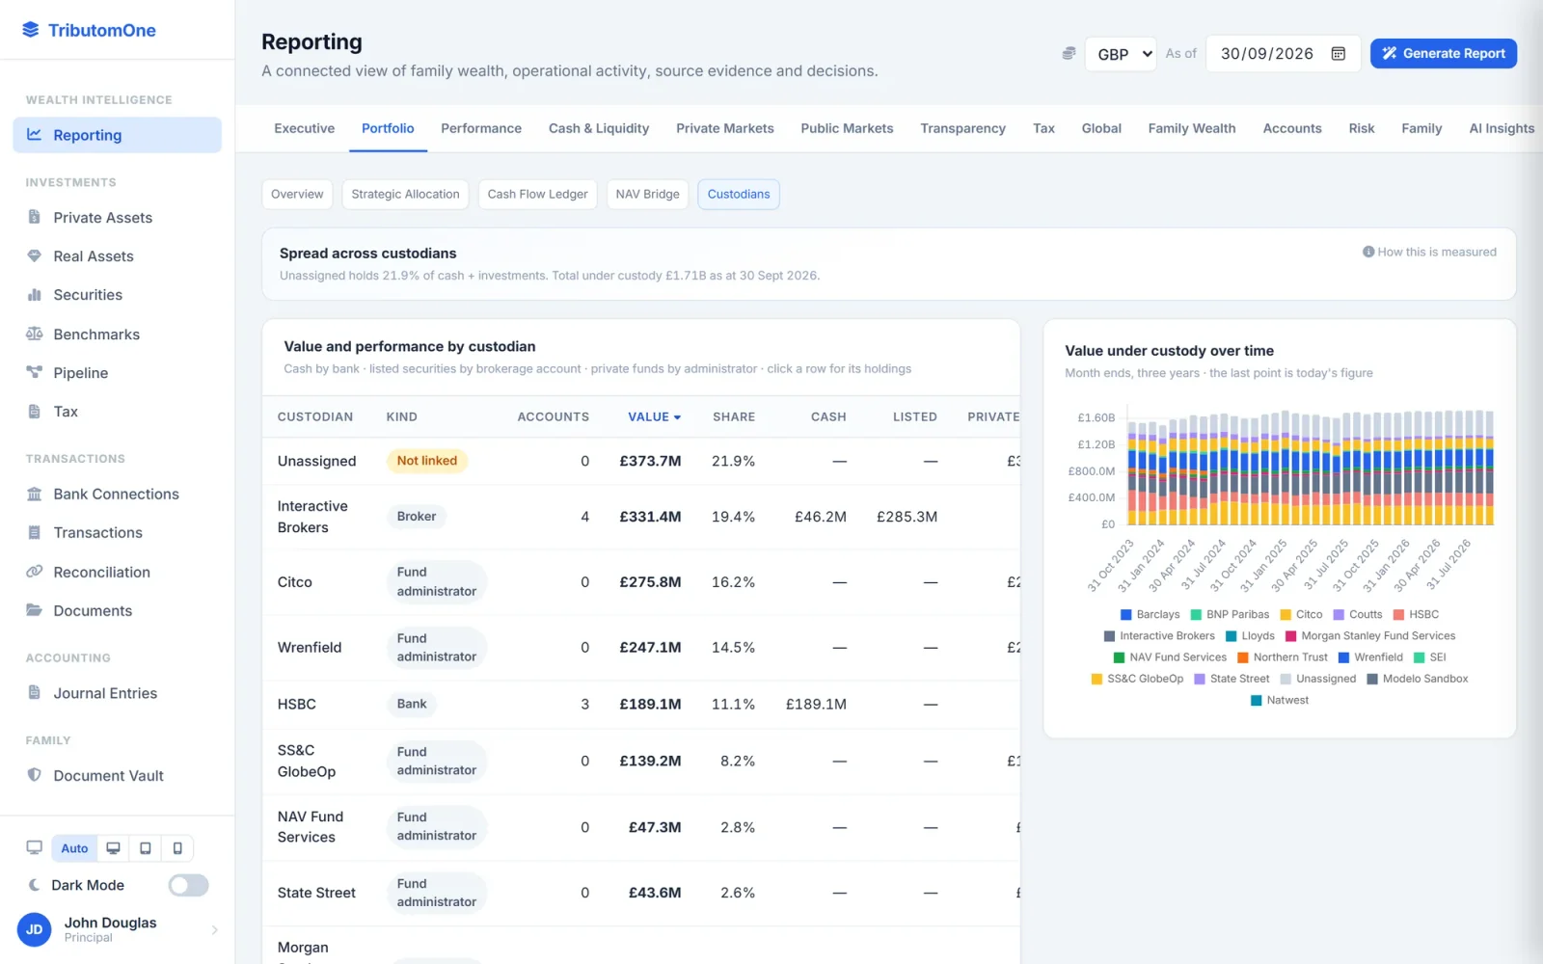Open the GBP currency dropdown
This screenshot has height=964, width=1543.
click(1121, 54)
